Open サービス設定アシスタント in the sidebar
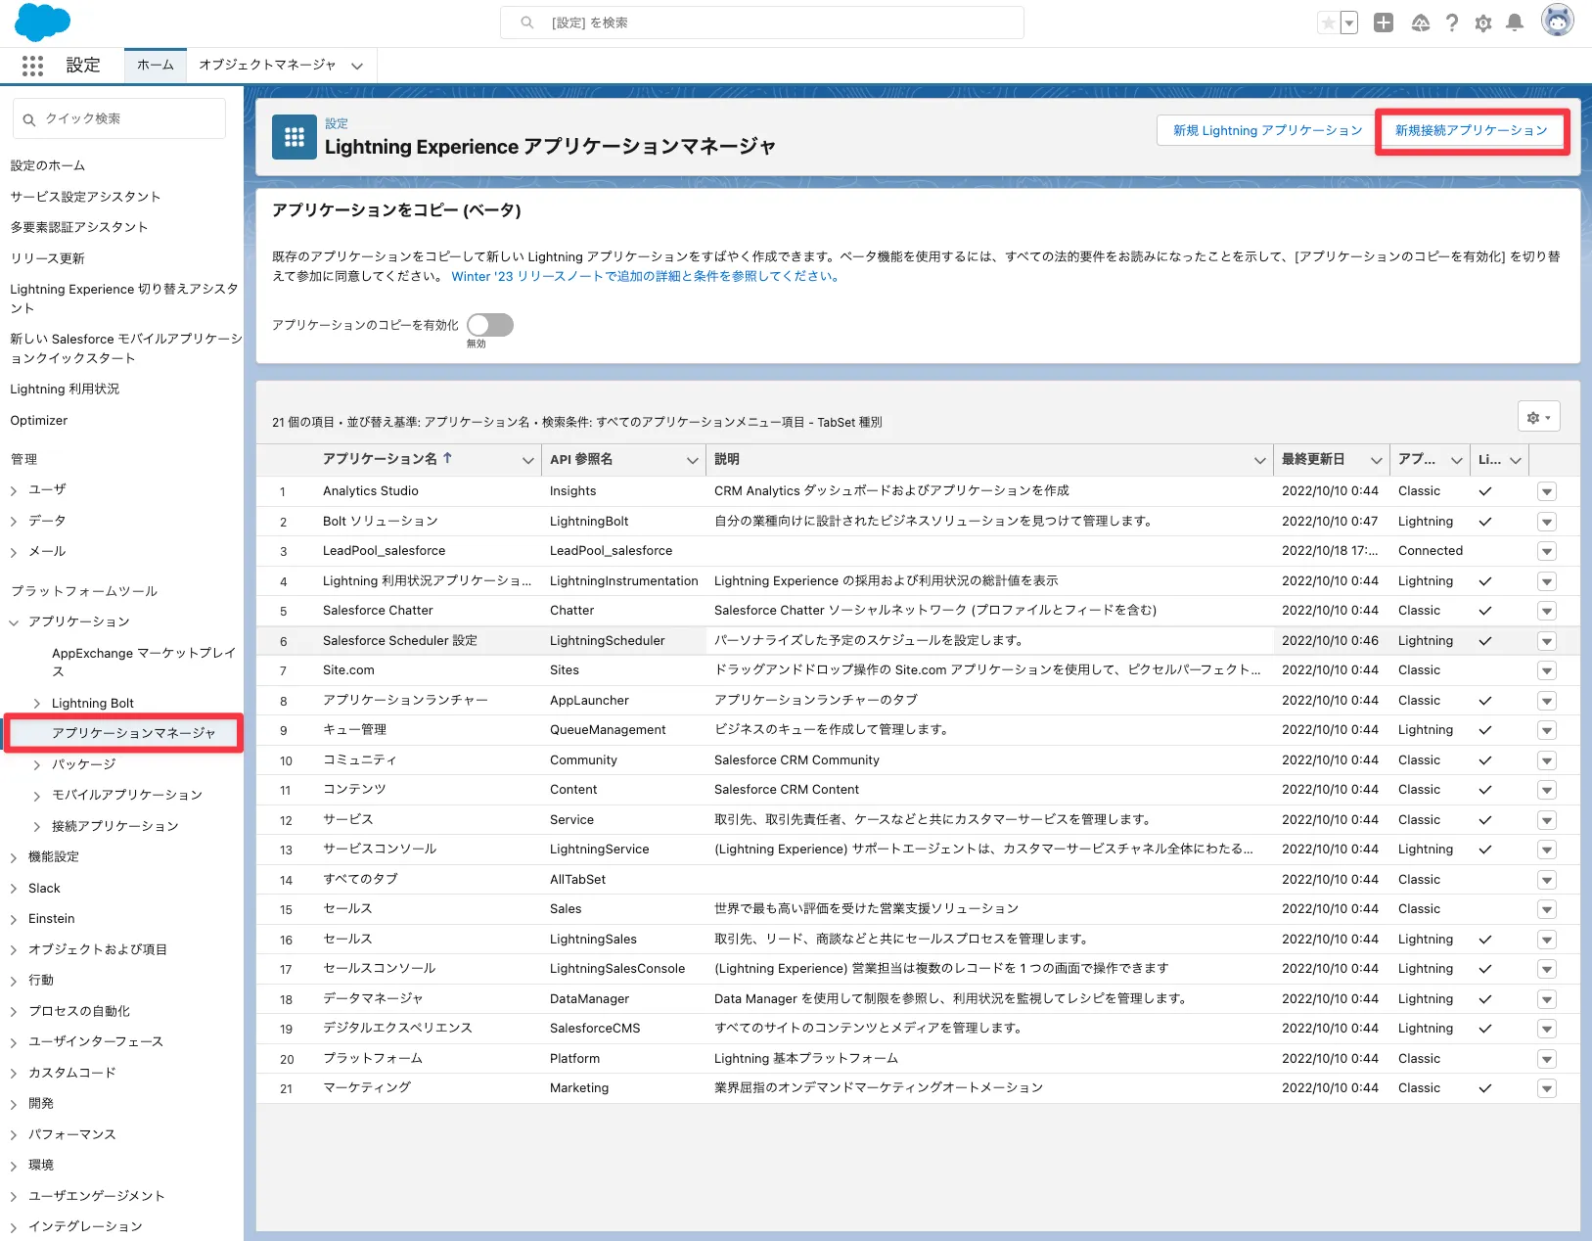This screenshot has height=1241, width=1592. 85,197
